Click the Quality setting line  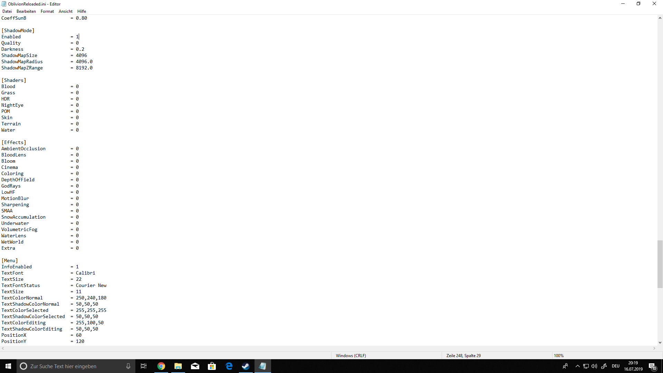[x=40, y=43]
